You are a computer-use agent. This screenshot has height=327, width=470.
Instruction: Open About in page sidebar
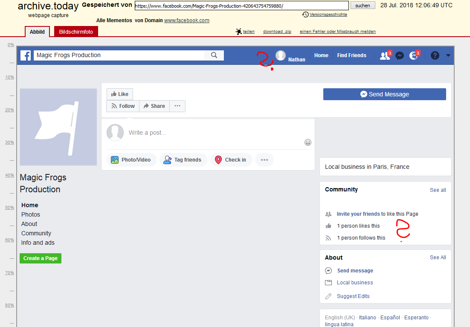click(29, 224)
